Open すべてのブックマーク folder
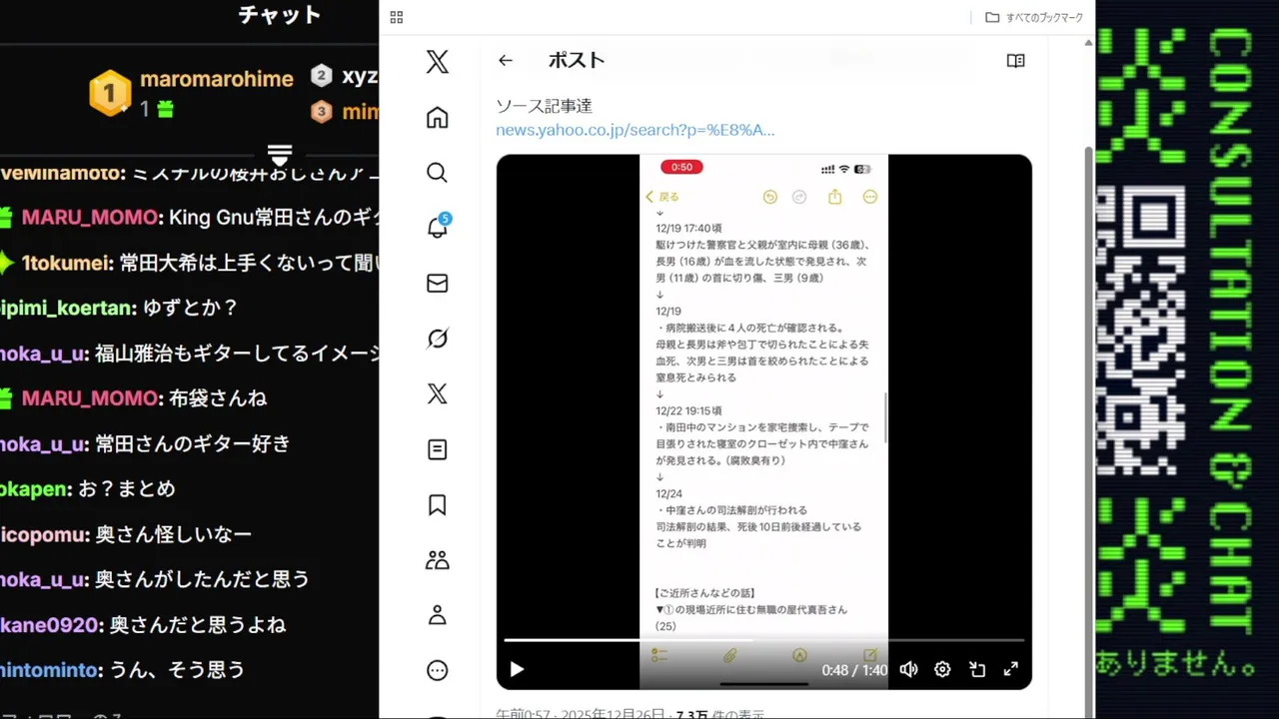The image size is (1279, 719). 1034,17
